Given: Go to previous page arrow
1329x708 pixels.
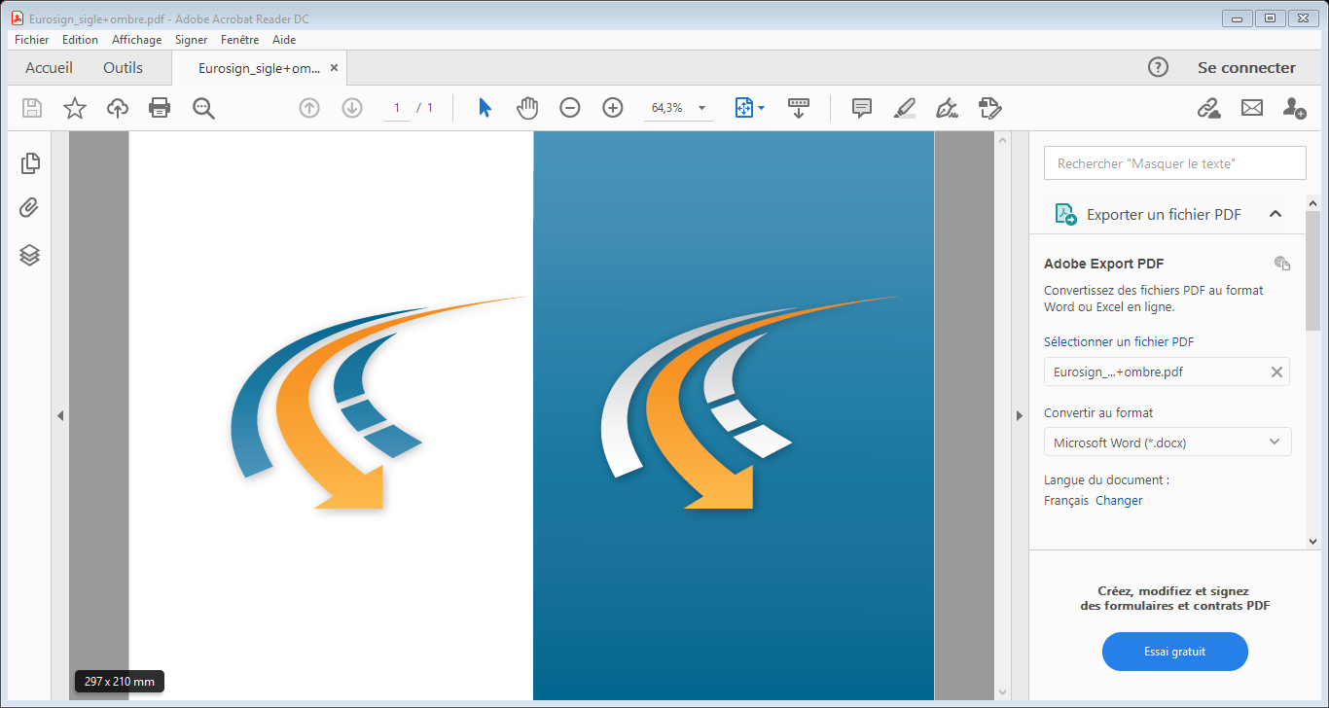Looking at the screenshot, I should click(x=309, y=108).
